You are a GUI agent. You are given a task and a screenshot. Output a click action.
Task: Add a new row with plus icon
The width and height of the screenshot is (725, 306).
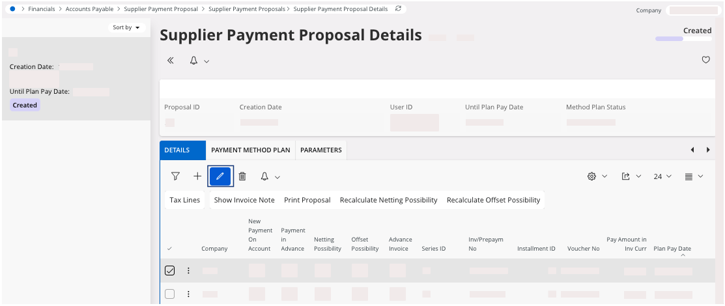[197, 176]
